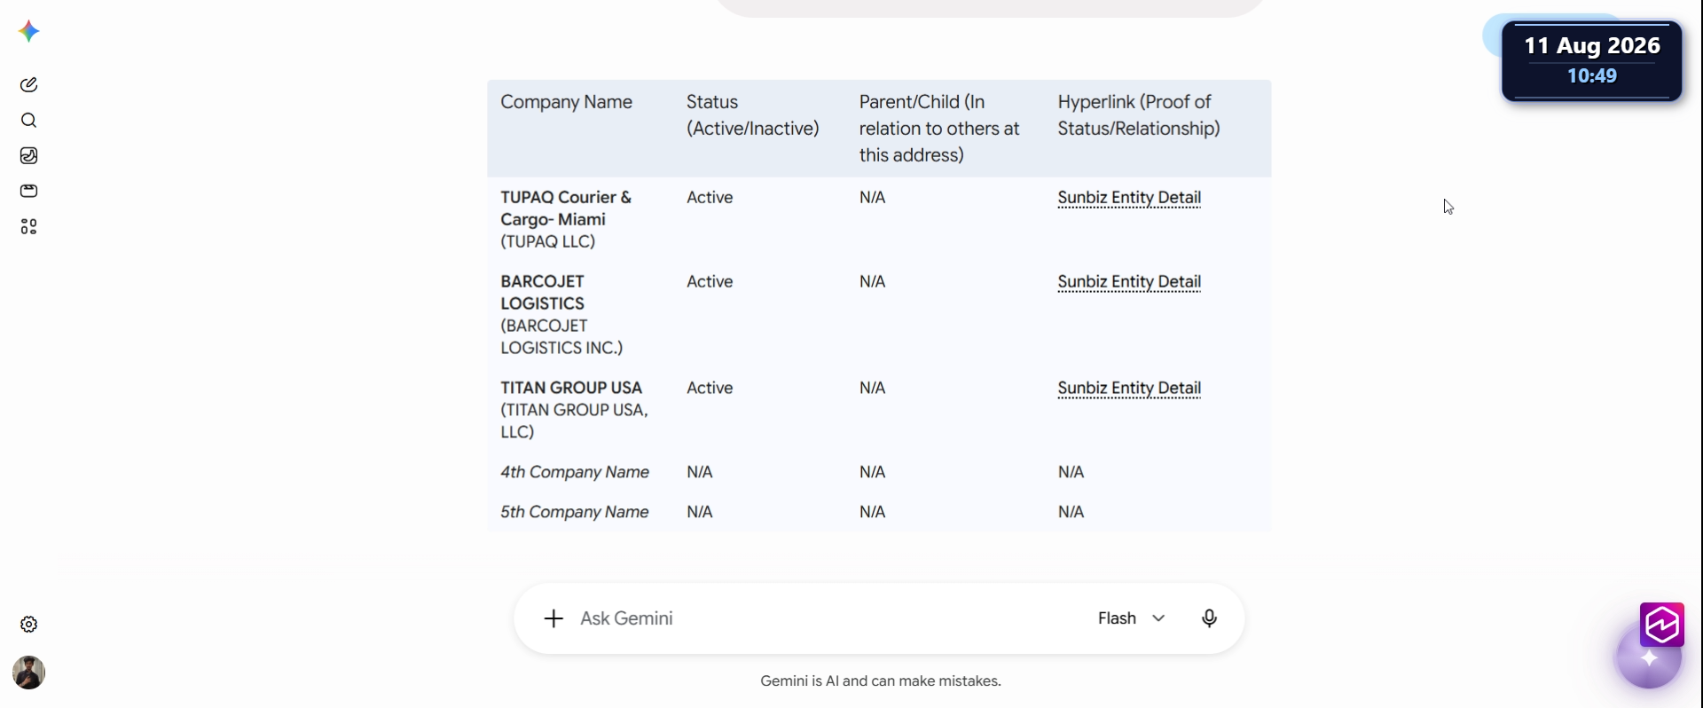Click the Hyperlink column header cell
Screen dimensions: 1703x708
[x=1158, y=129]
